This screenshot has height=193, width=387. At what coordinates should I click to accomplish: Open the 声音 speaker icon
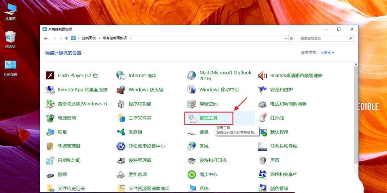point(262,161)
